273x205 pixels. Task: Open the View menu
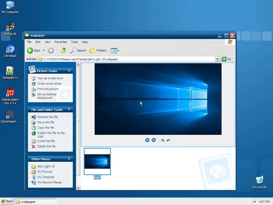pos(47,42)
